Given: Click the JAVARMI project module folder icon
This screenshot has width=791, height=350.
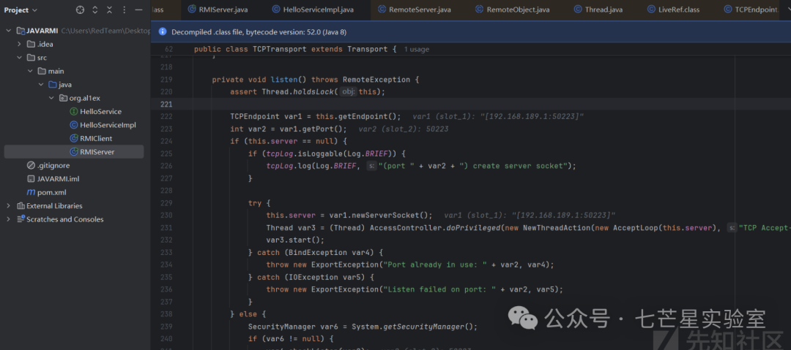Looking at the screenshot, I should click(x=21, y=31).
